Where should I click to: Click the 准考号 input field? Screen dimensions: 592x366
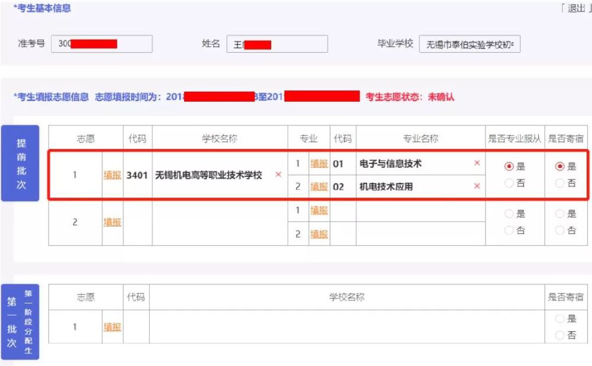coord(102,44)
